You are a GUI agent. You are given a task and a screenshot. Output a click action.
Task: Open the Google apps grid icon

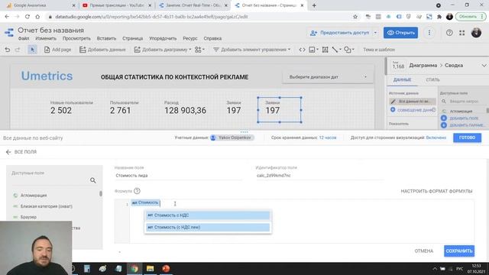461,32
